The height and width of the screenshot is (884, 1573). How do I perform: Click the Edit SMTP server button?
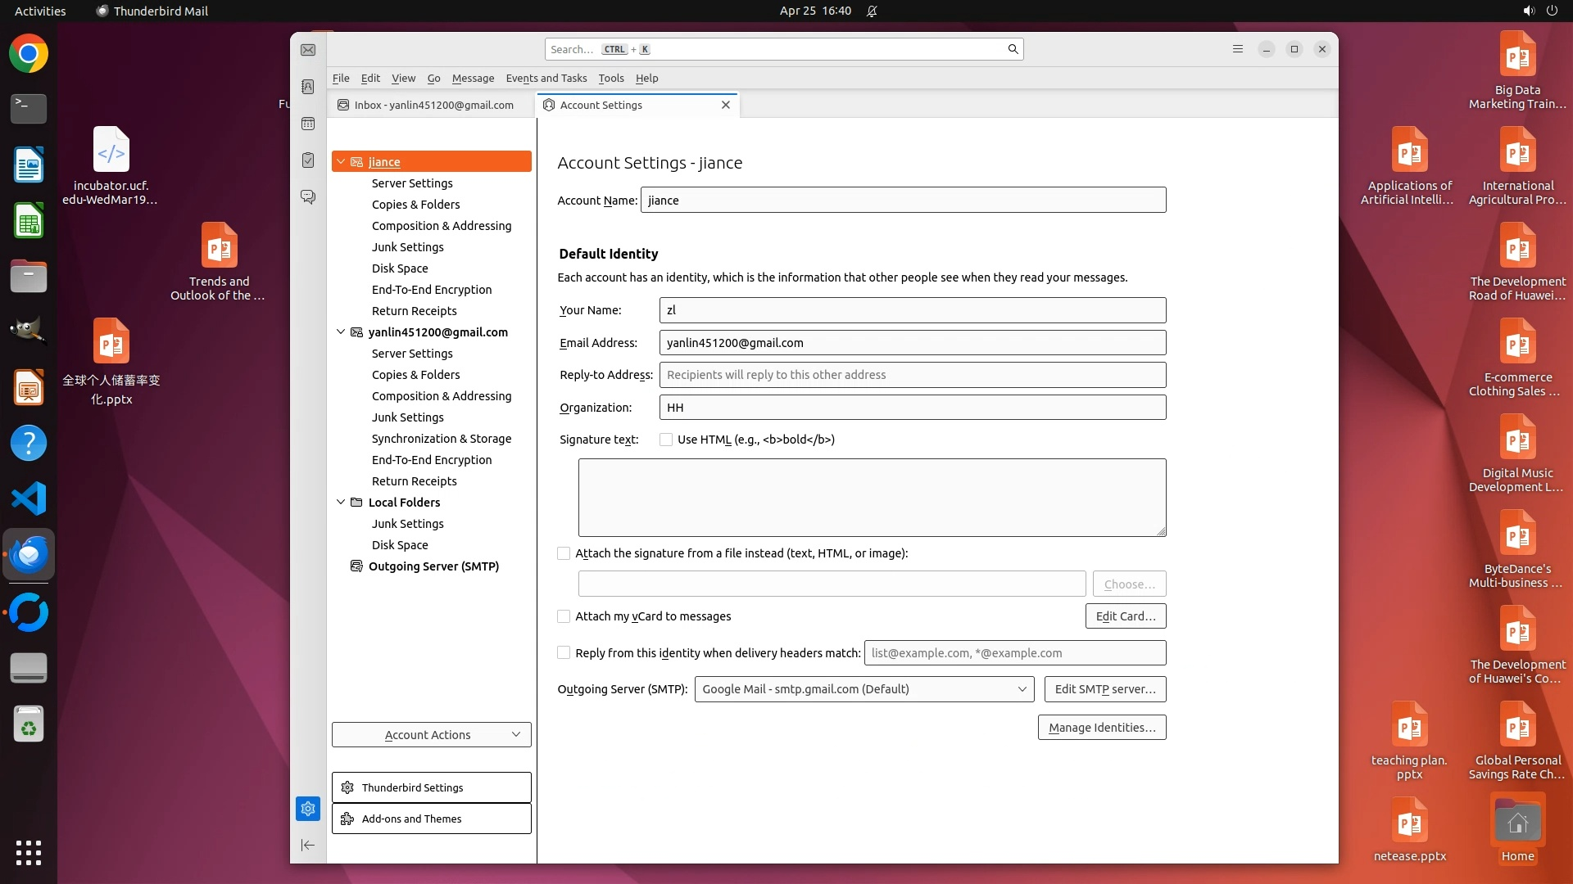coord(1104,689)
